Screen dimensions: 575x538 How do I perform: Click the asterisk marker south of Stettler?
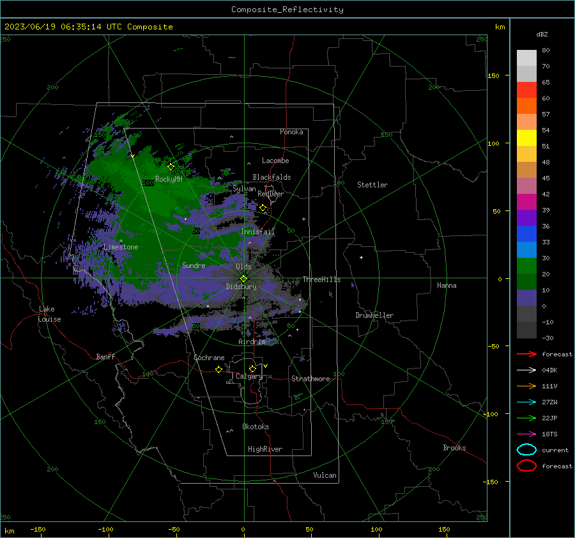point(303,219)
